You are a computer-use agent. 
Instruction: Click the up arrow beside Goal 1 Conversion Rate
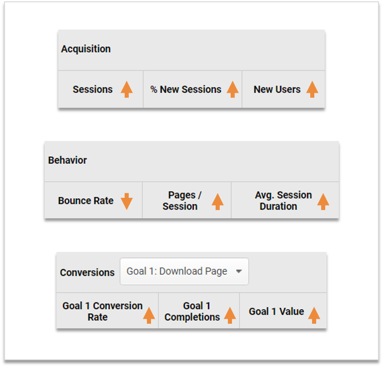coord(150,314)
